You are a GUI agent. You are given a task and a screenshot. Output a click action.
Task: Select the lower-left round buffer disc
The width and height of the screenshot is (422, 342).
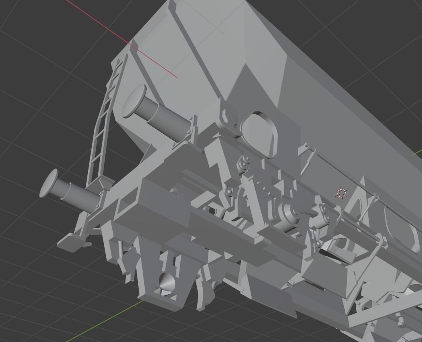(49, 183)
